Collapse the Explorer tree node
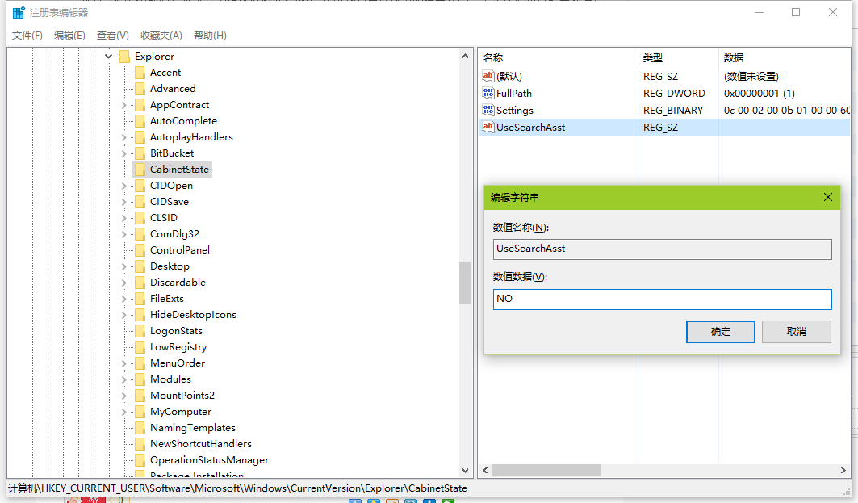This screenshot has height=503, width=858. pos(107,56)
